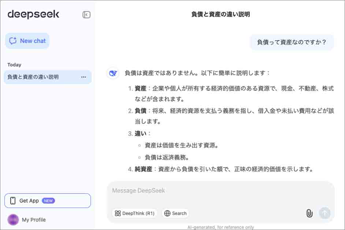Screen dimensions: 345x230
Task: Enable DeepThink (R1) mode
Action: 134,213
